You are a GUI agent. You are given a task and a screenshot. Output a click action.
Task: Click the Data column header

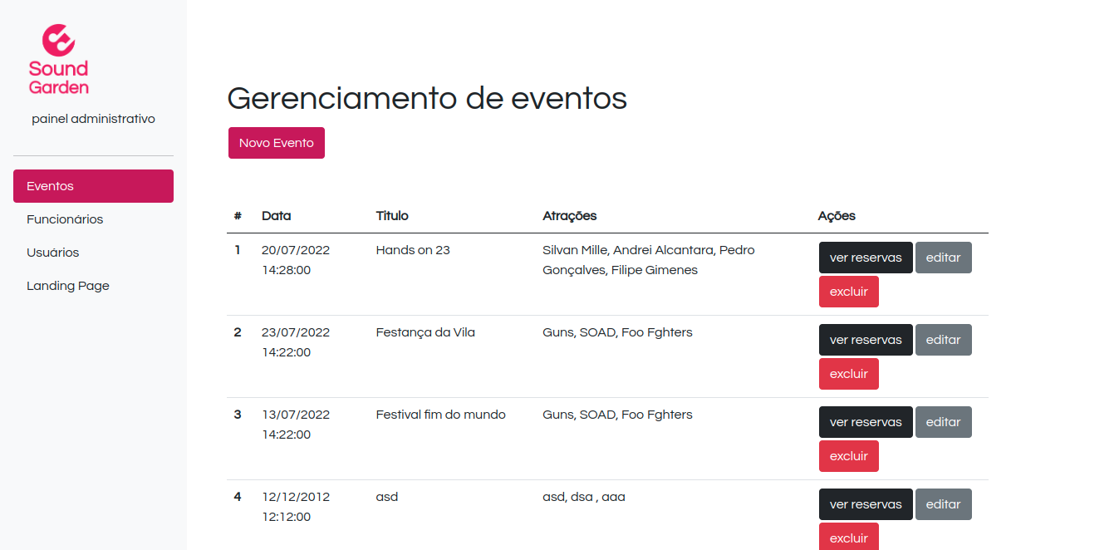(275, 215)
